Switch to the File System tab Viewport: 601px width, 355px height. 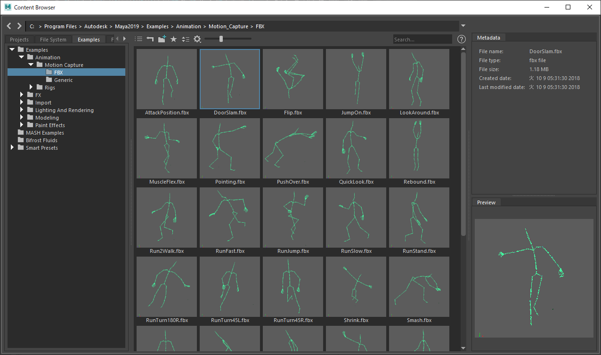coord(53,40)
